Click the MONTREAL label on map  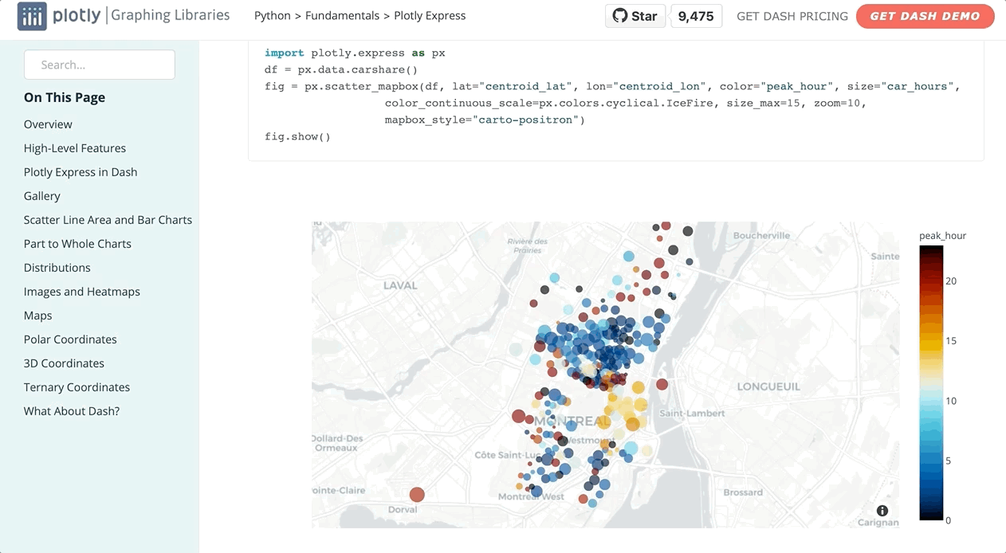point(571,421)
